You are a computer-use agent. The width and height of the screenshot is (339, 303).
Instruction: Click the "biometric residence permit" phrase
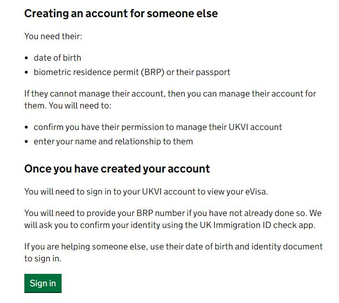coord(86,72)
